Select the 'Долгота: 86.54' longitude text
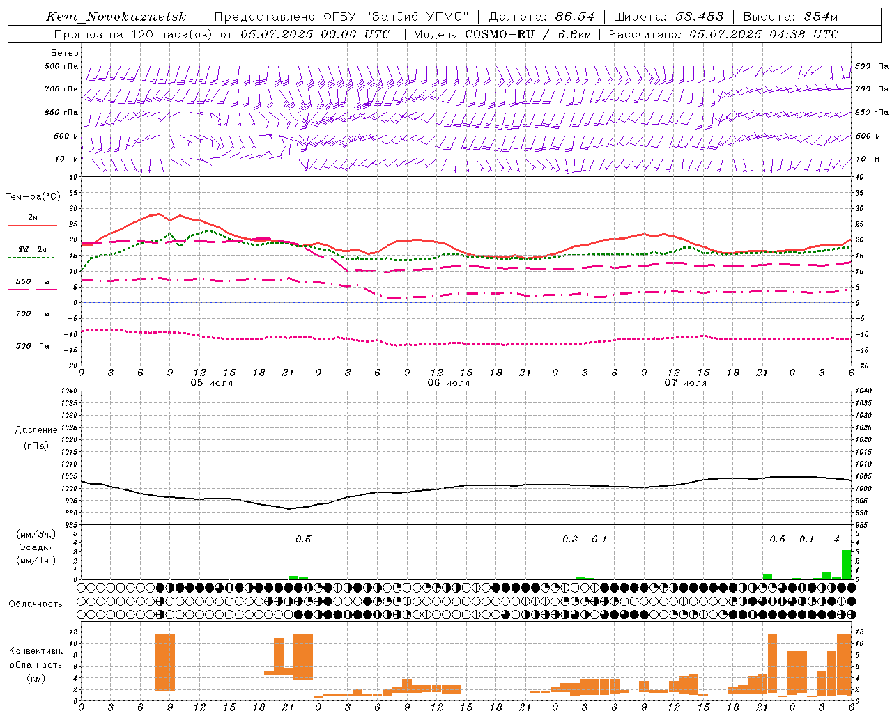This screenshot has height=713, width=892. click(542, 17)
